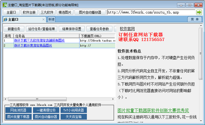Close the 主窗口 tab with X

tap(43, 20)
